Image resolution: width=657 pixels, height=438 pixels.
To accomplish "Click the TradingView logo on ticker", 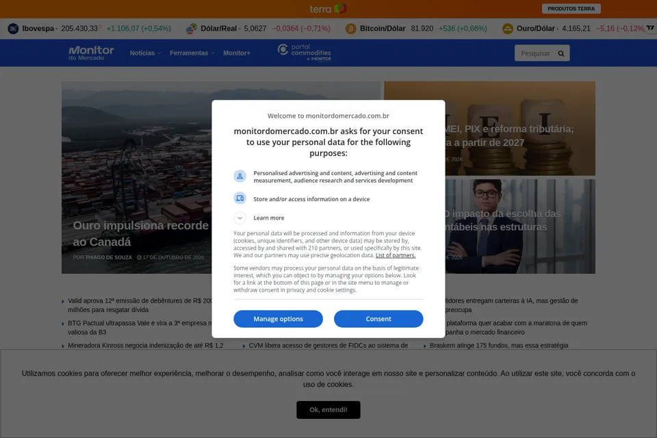I will 650,27.
